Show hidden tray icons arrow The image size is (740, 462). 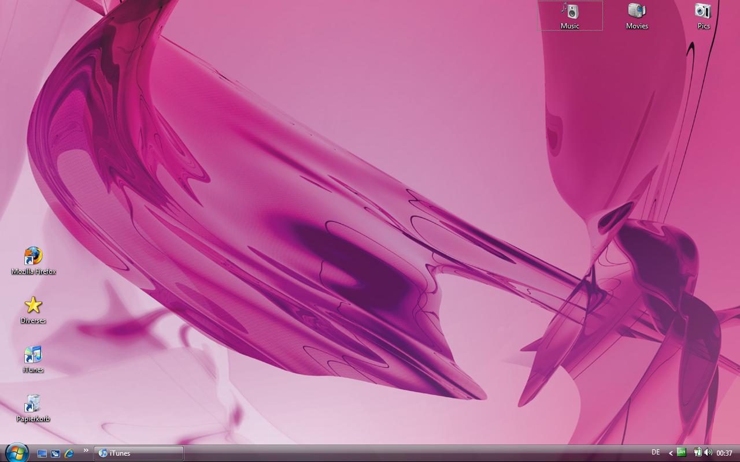(671, 453)
